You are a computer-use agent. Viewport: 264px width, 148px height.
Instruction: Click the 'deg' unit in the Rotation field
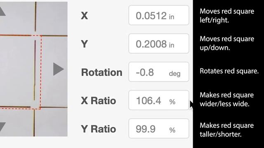pyautogui.click(x=174, y=74)
